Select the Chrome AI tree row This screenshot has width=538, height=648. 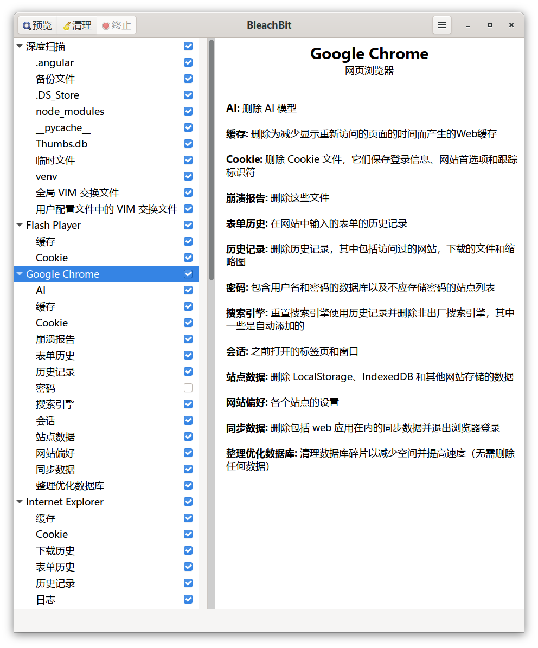tap(107, 290)
